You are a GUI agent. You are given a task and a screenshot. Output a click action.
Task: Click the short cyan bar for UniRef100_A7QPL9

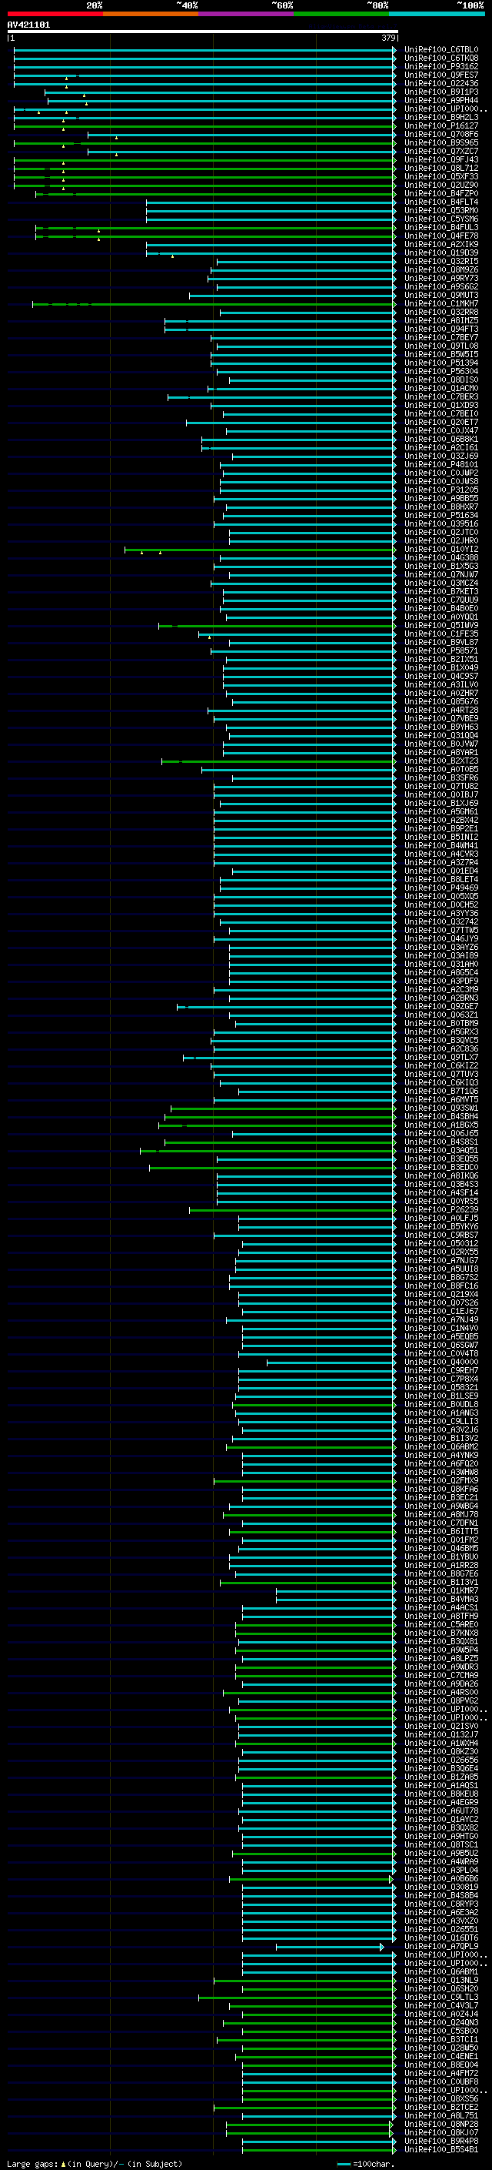pyautogui.click(x=330, y=1947)
